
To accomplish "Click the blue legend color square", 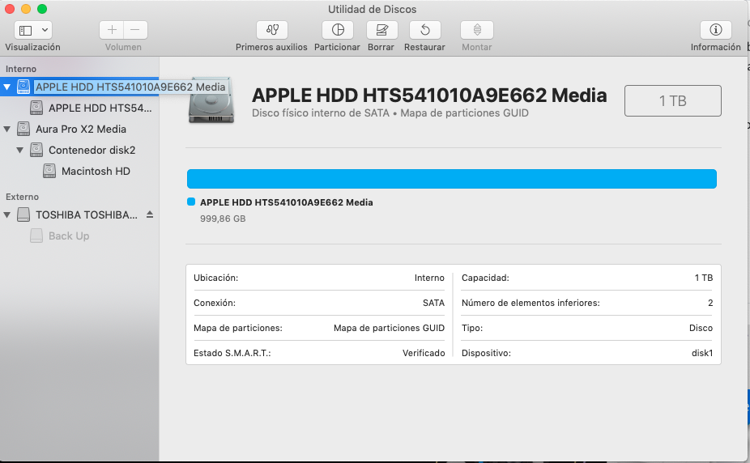I will click(191, 202).
